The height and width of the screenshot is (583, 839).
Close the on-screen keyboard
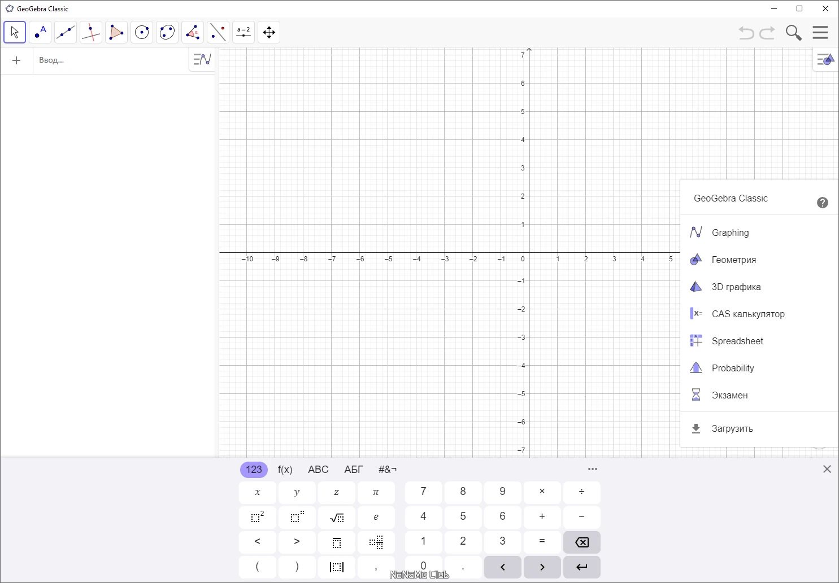tap(827, 469)
